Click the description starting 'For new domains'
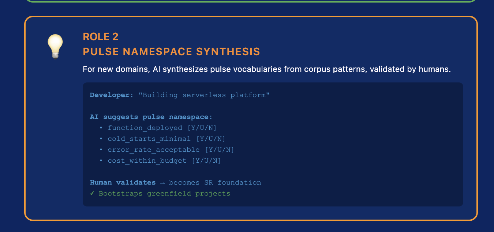The width and height of the screenshot is (494, 232). (267, 69)
